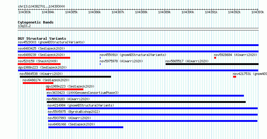Viewport: 267px width, 139px height.
Task: Click the nsv5505975 (ByrskaBishop2022) label
Action: tap(74, 112)
